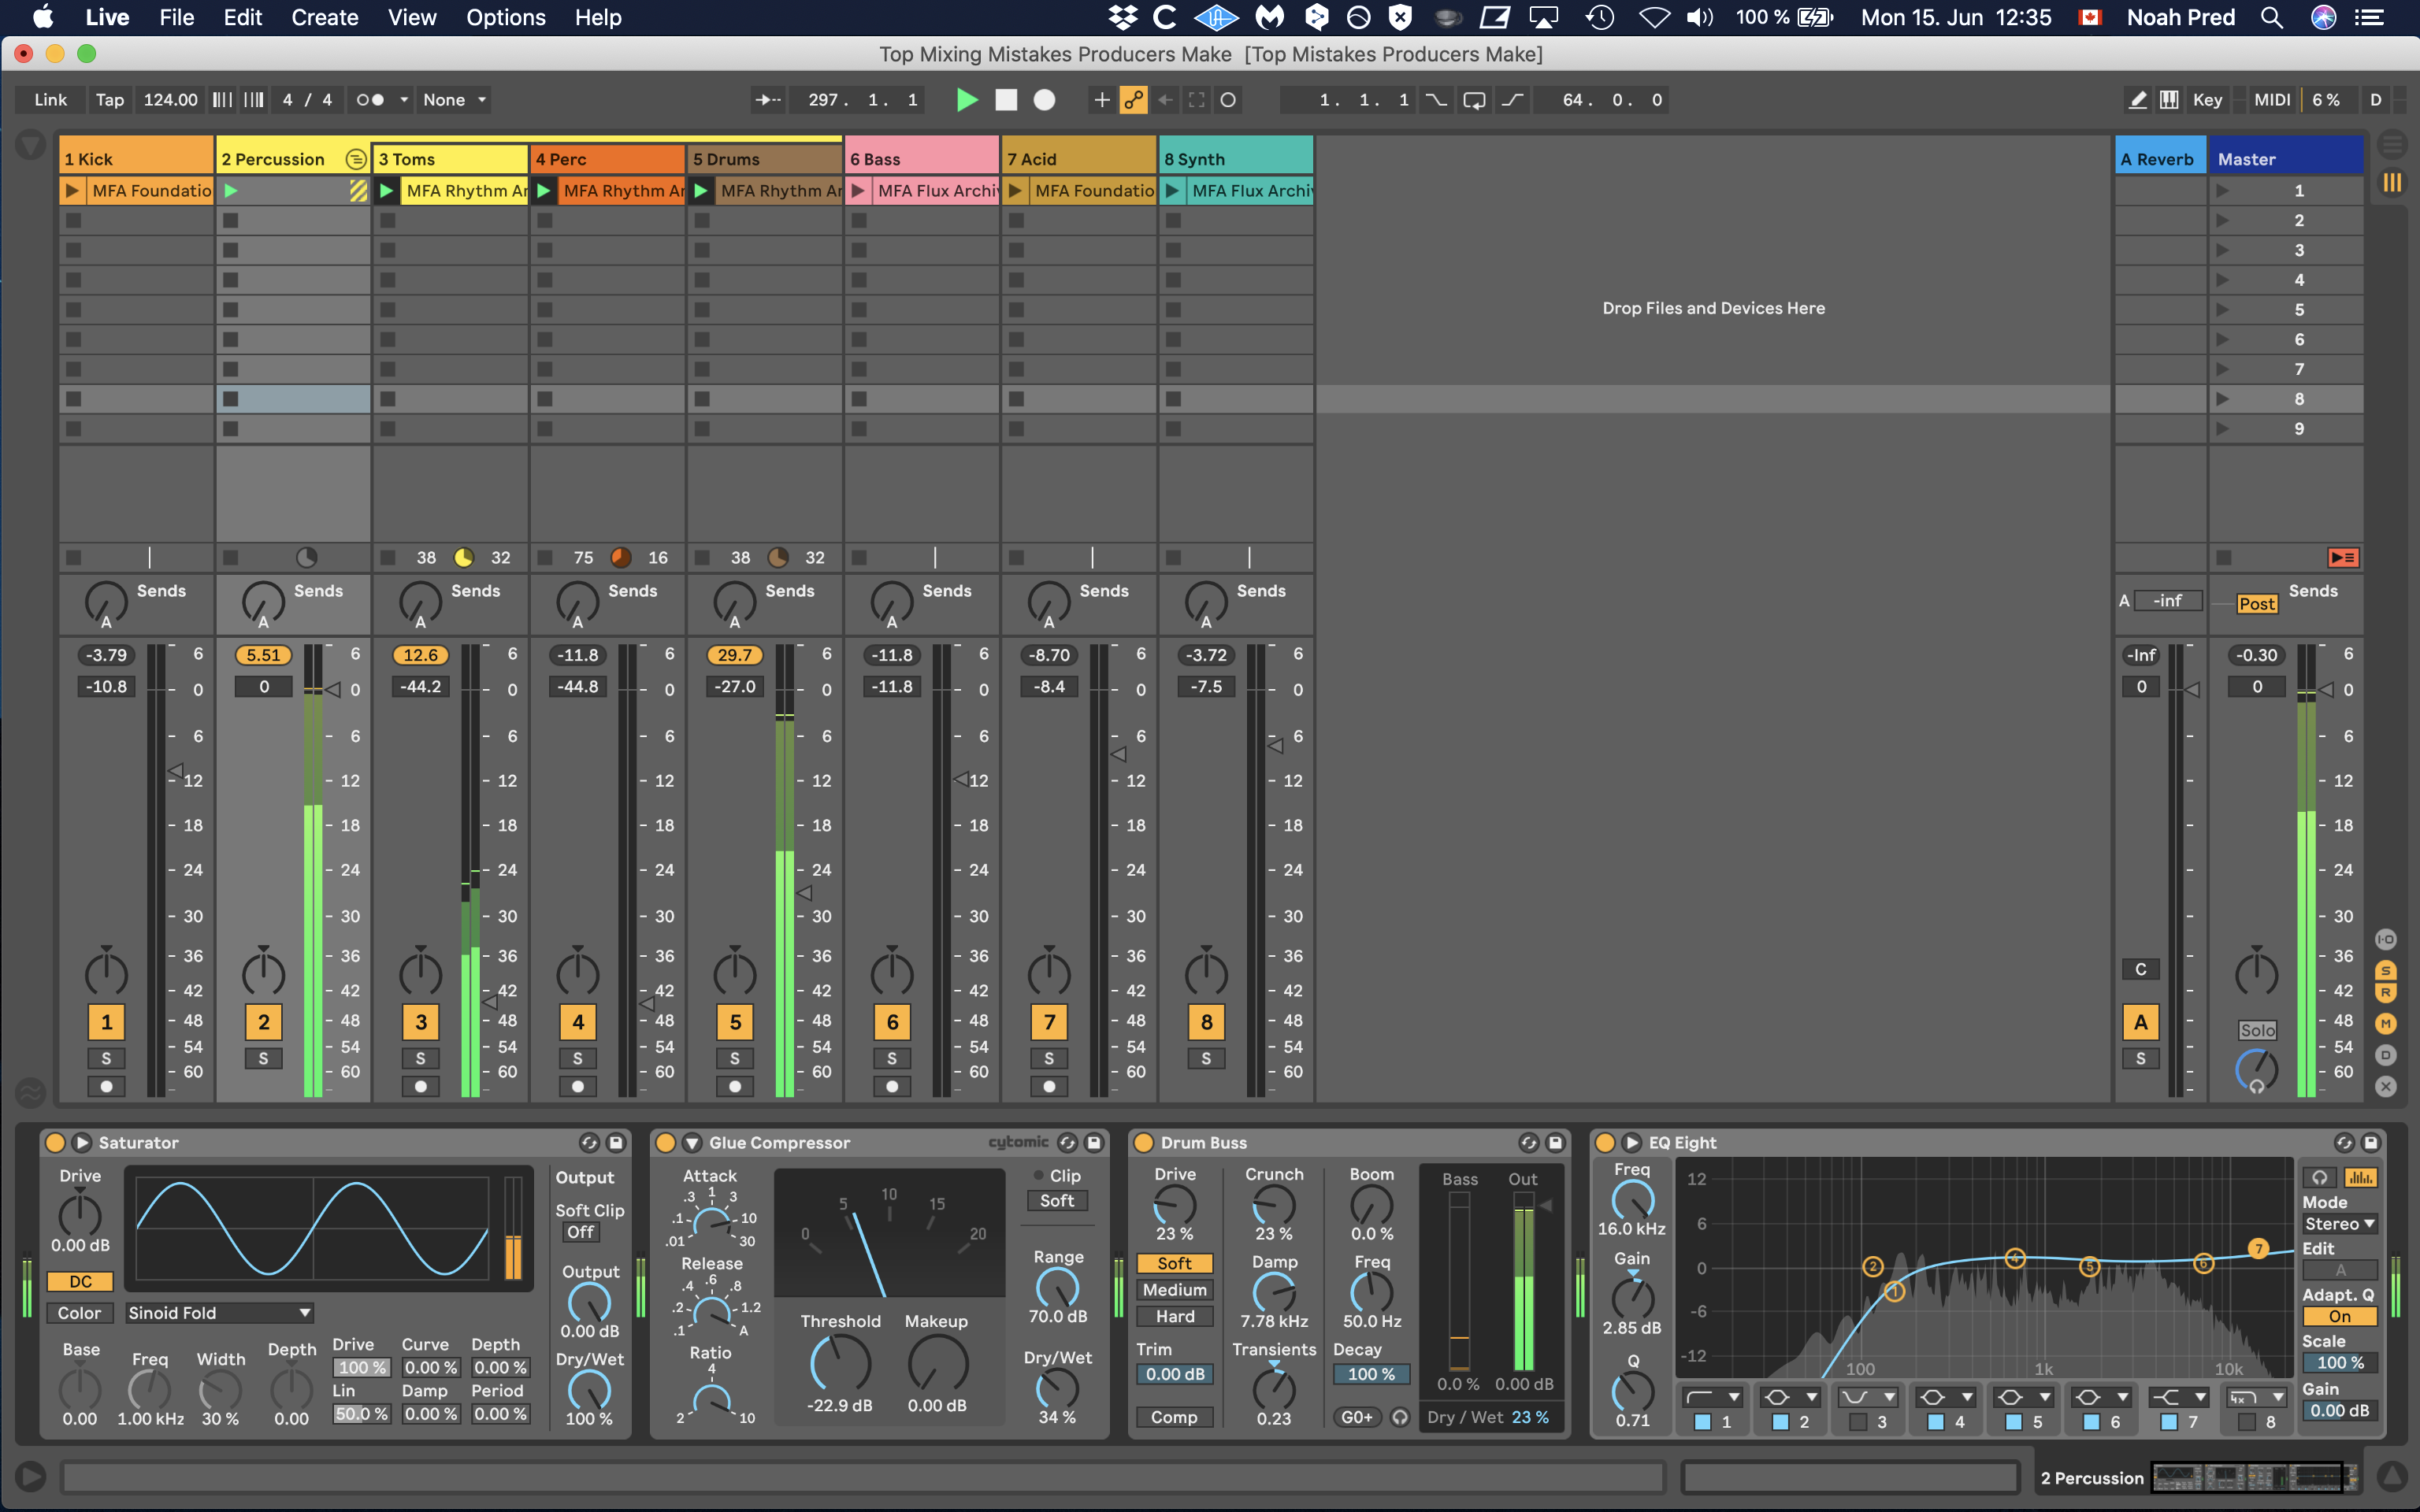The height and width of the screenshot is (1512, 2420).
Task: Toggle Glue Compressor device on/off
Action: [665, 1142]
